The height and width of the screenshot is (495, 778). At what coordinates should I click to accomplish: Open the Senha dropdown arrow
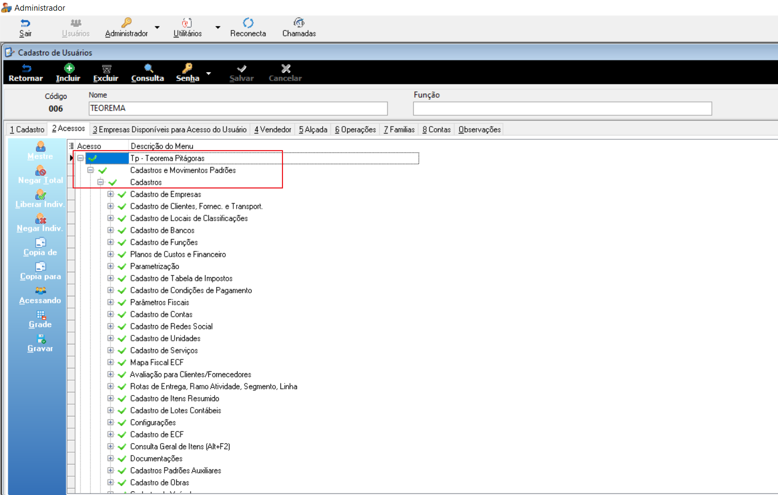209,73
